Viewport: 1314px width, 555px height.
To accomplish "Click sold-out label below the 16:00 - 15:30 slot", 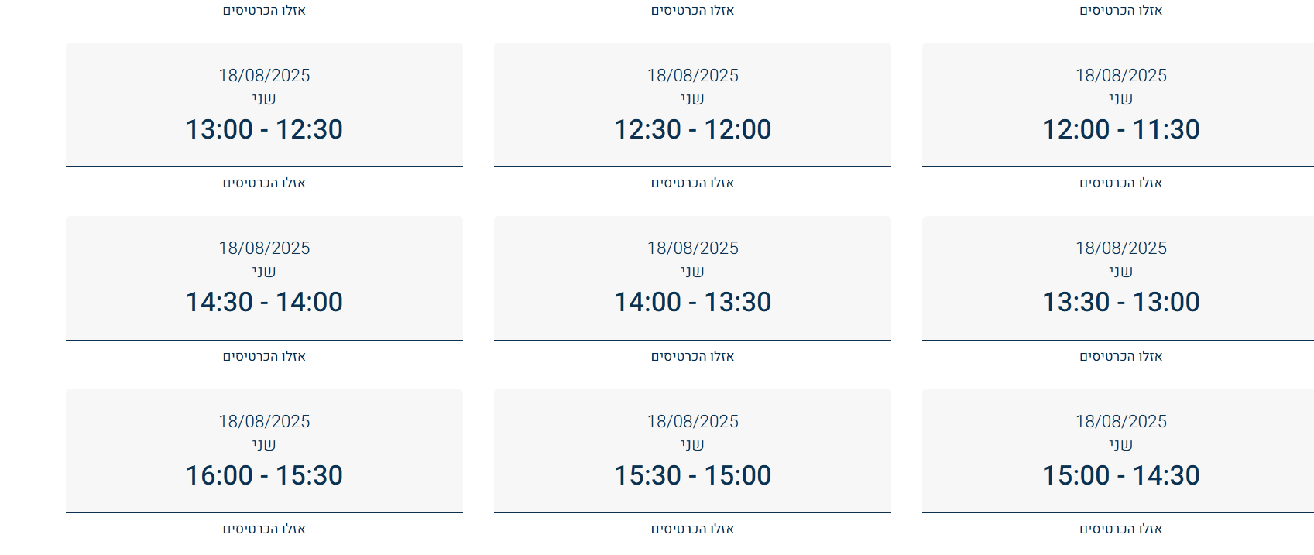I will click(x=264, y=529).
